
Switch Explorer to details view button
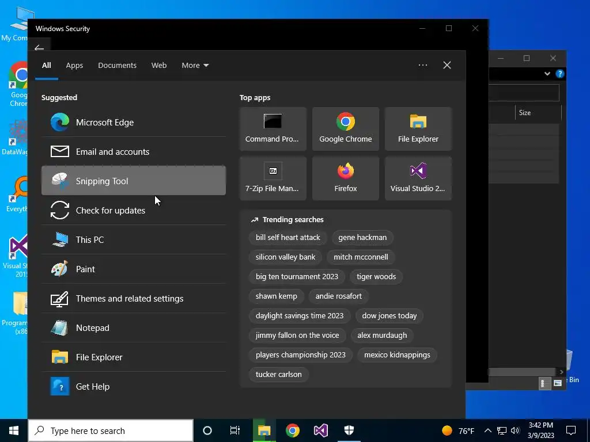pos(544,383)
